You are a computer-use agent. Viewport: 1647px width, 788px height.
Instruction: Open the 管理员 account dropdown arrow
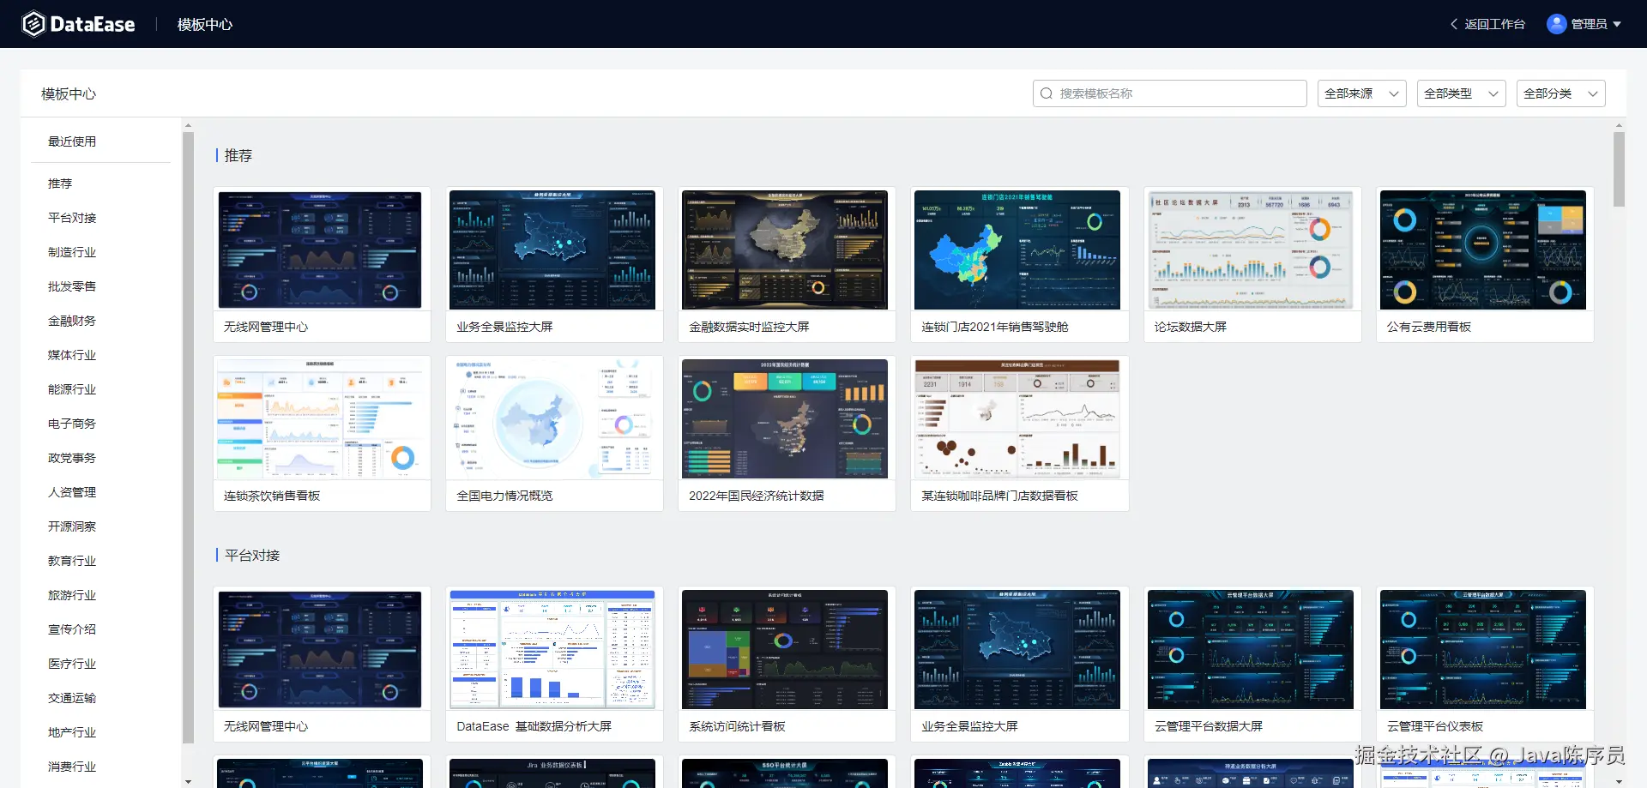coord(1617,24)
